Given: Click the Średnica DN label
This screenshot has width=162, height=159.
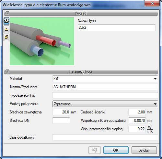Looking at the screenshot, I should point(19,121).
